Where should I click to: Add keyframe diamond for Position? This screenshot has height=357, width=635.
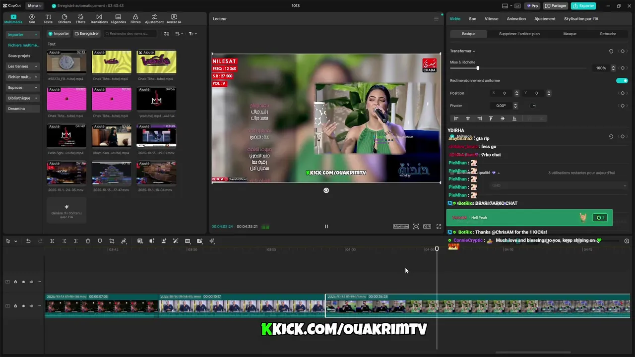pos(622,93)
